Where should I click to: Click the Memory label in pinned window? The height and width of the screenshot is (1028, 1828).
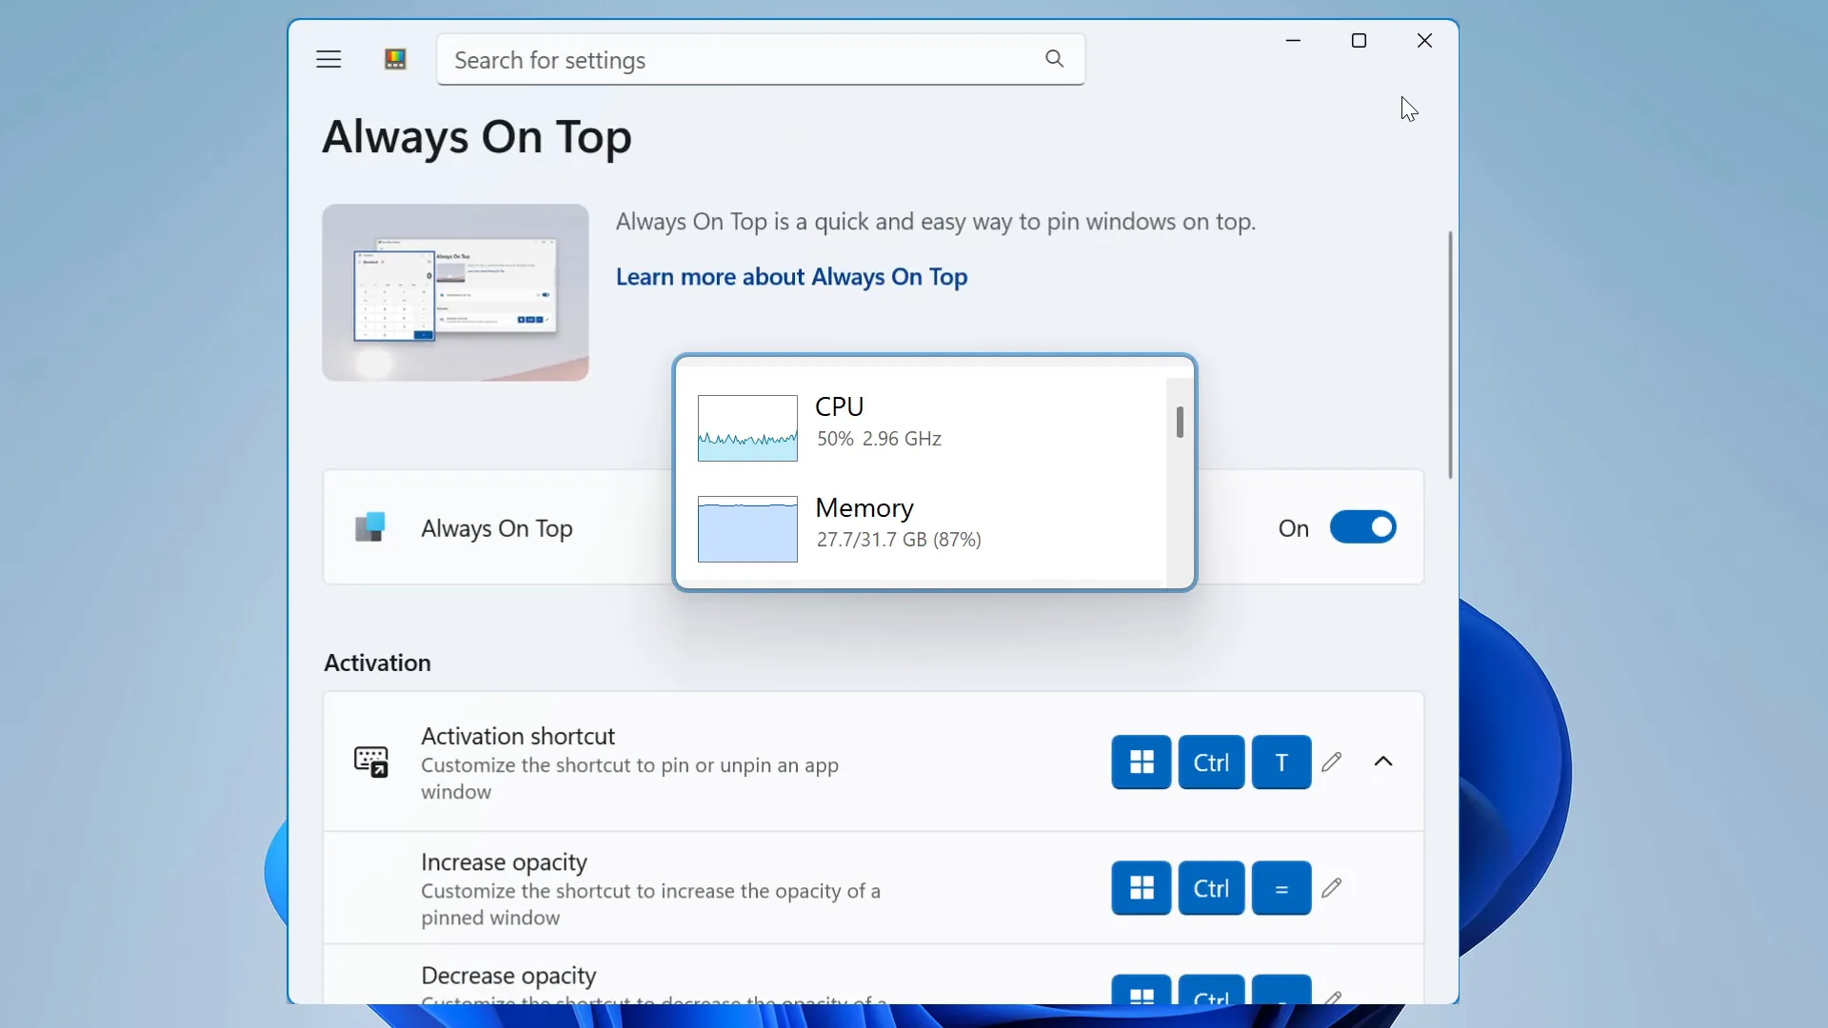pyautogui.click(x=864, y=507)
